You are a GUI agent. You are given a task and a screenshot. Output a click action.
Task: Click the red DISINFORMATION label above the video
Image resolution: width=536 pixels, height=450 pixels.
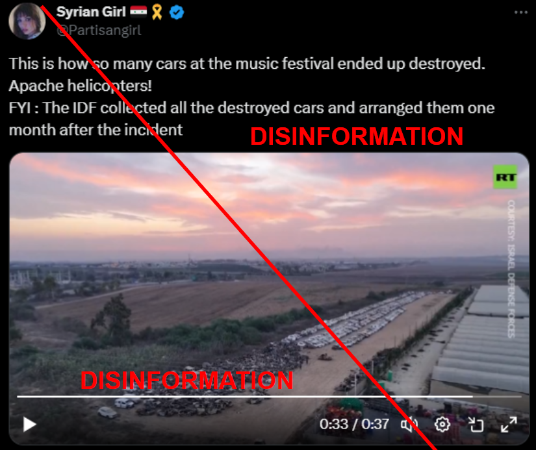point(357,136)
